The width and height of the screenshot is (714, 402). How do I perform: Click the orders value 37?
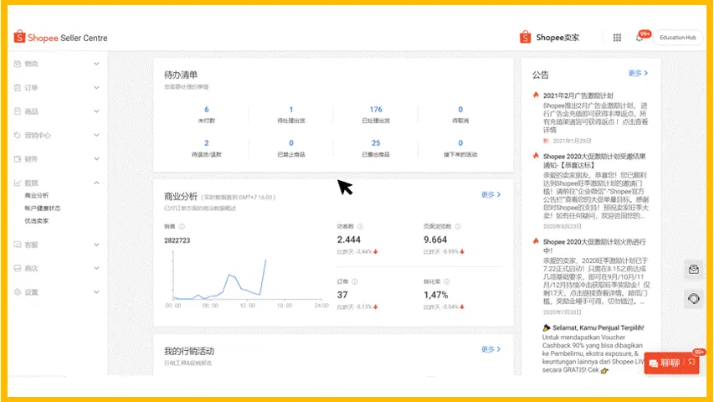click(x=342, y=295)
